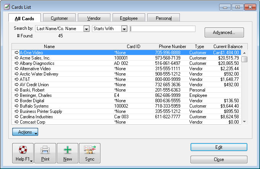Click the Edit button

click(x=219, y=147)
